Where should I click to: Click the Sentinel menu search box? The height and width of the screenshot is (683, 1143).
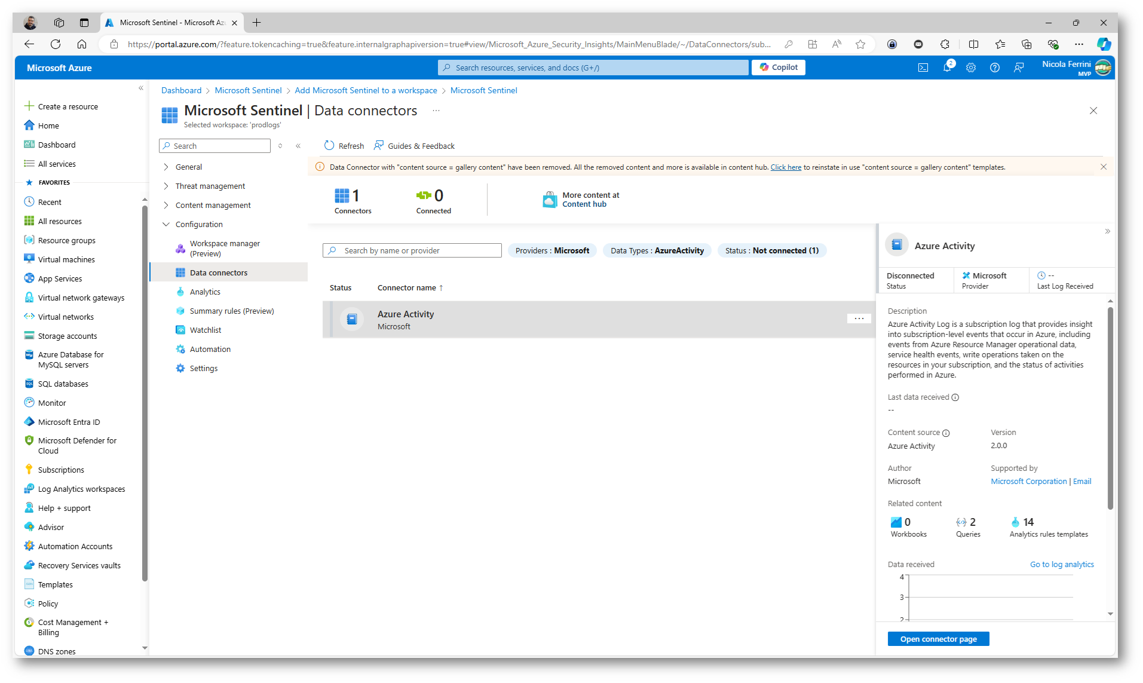pyautogui.click(x=215, y=146)
